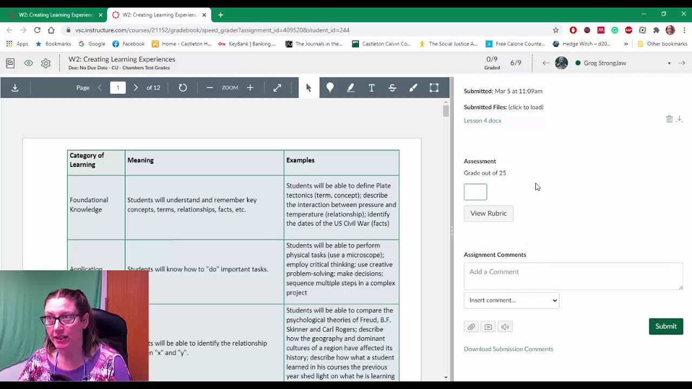Open the Adblock Plus extension
Image resolution: width=692 pixels, height=389 pixels.
pos(628,30)
